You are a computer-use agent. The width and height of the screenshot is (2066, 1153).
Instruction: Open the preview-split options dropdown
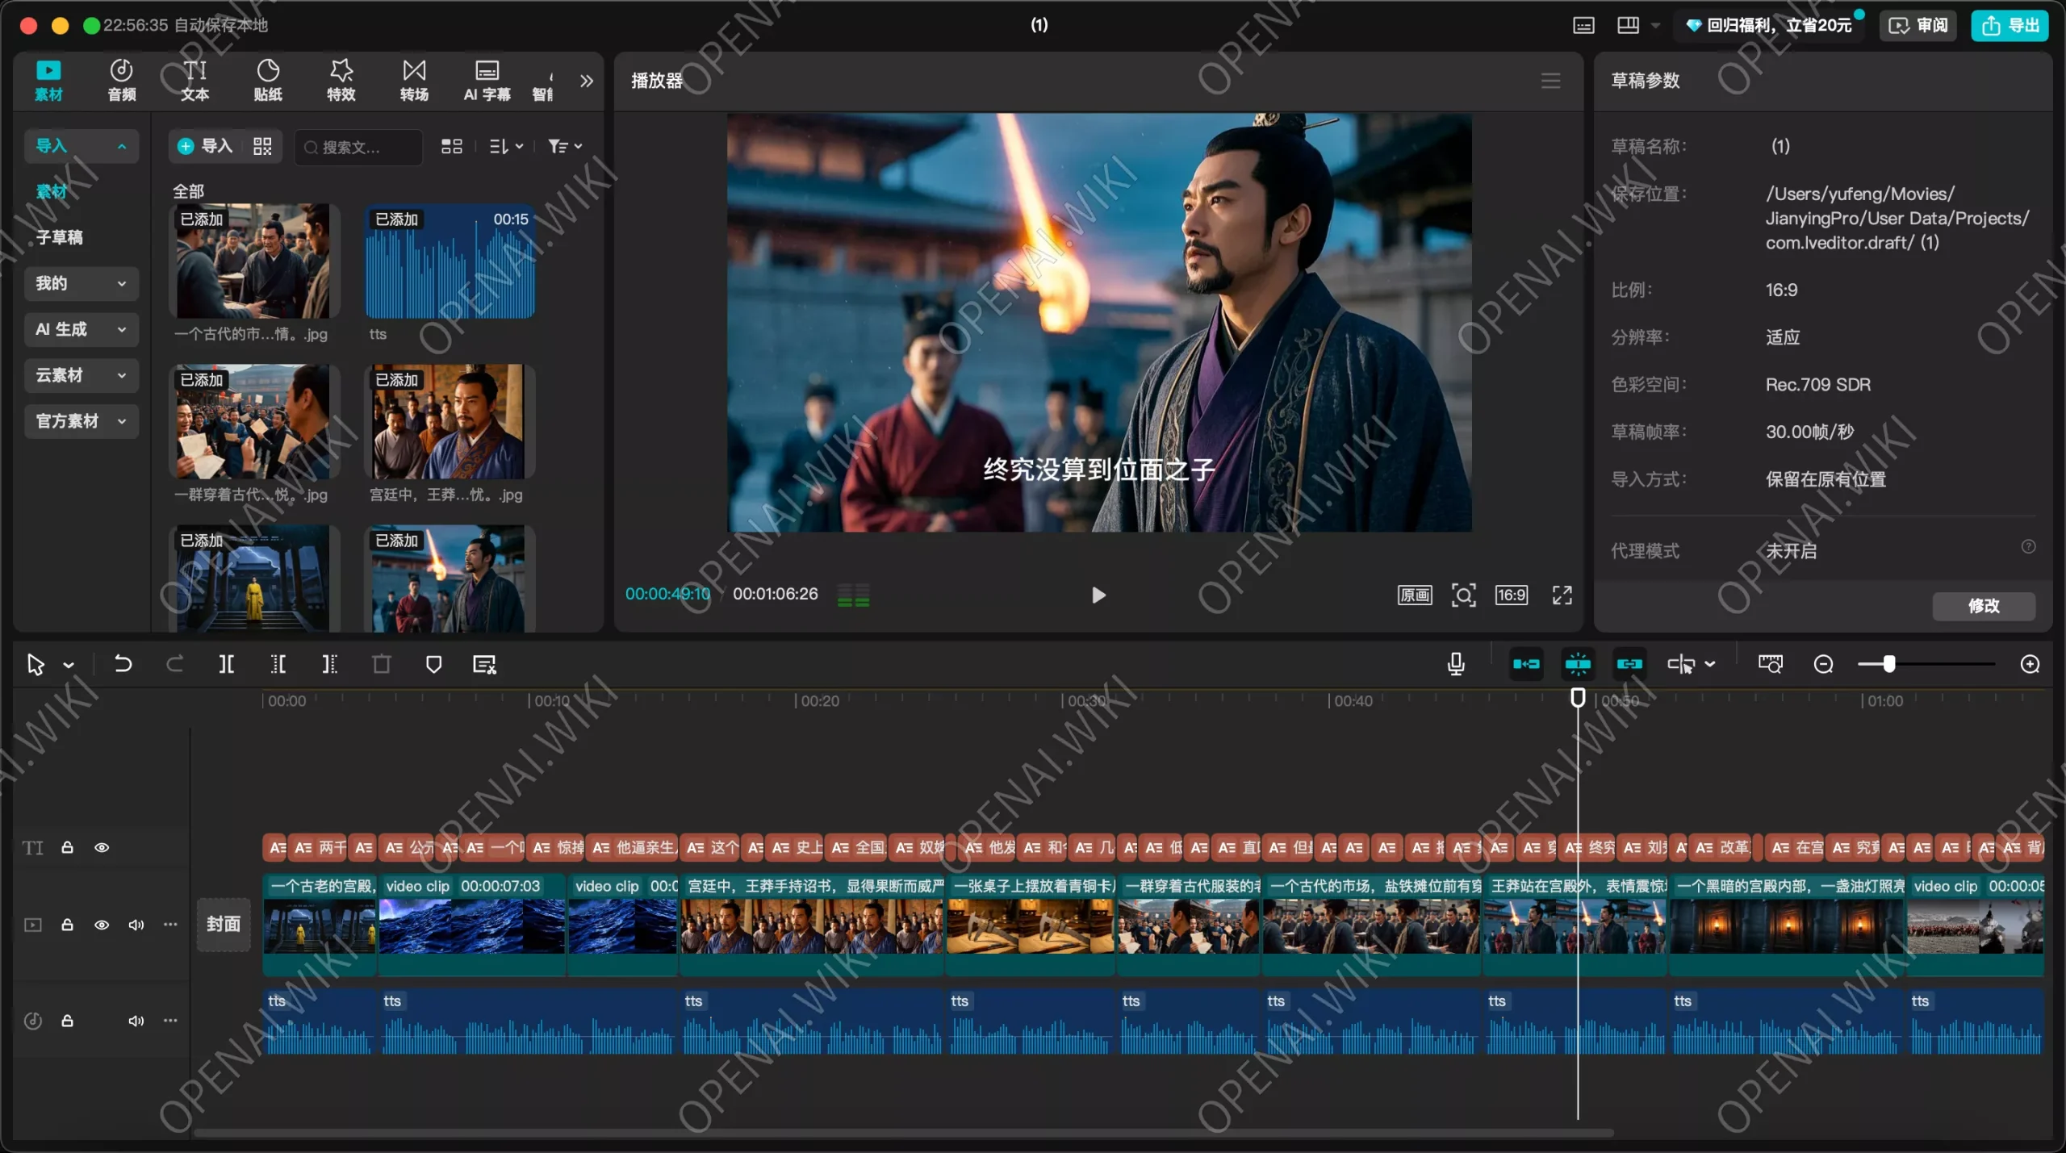(1709, 664)
